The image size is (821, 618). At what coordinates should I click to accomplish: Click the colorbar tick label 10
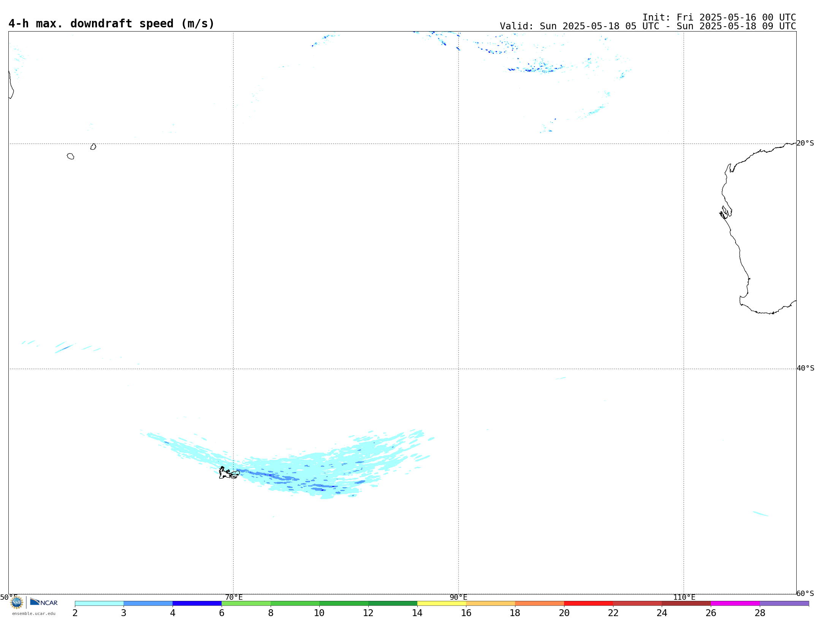coord(319,613)
